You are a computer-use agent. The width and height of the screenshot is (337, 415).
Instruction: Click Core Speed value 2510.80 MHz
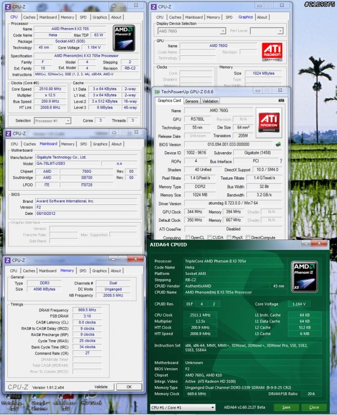(50, 89)
